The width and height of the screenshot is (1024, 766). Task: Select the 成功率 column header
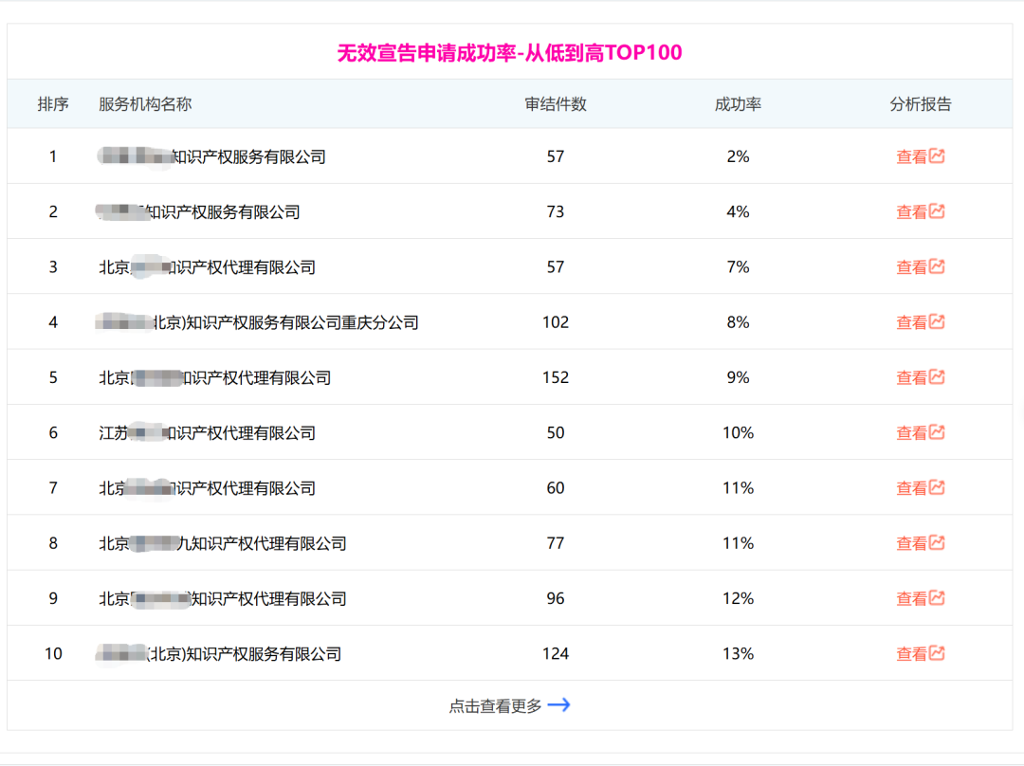(x=738, y=104)
